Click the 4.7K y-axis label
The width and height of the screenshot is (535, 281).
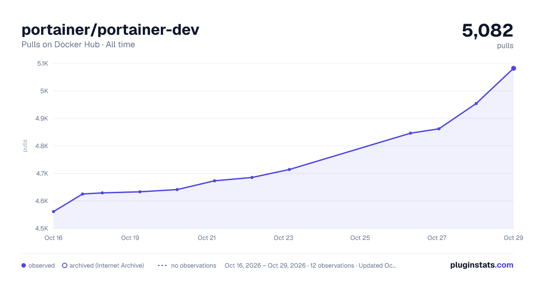click(42, 174)
